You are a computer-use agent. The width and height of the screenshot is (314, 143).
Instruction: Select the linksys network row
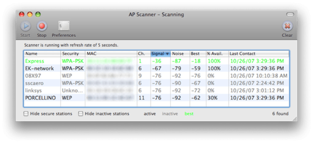point(156,90)
